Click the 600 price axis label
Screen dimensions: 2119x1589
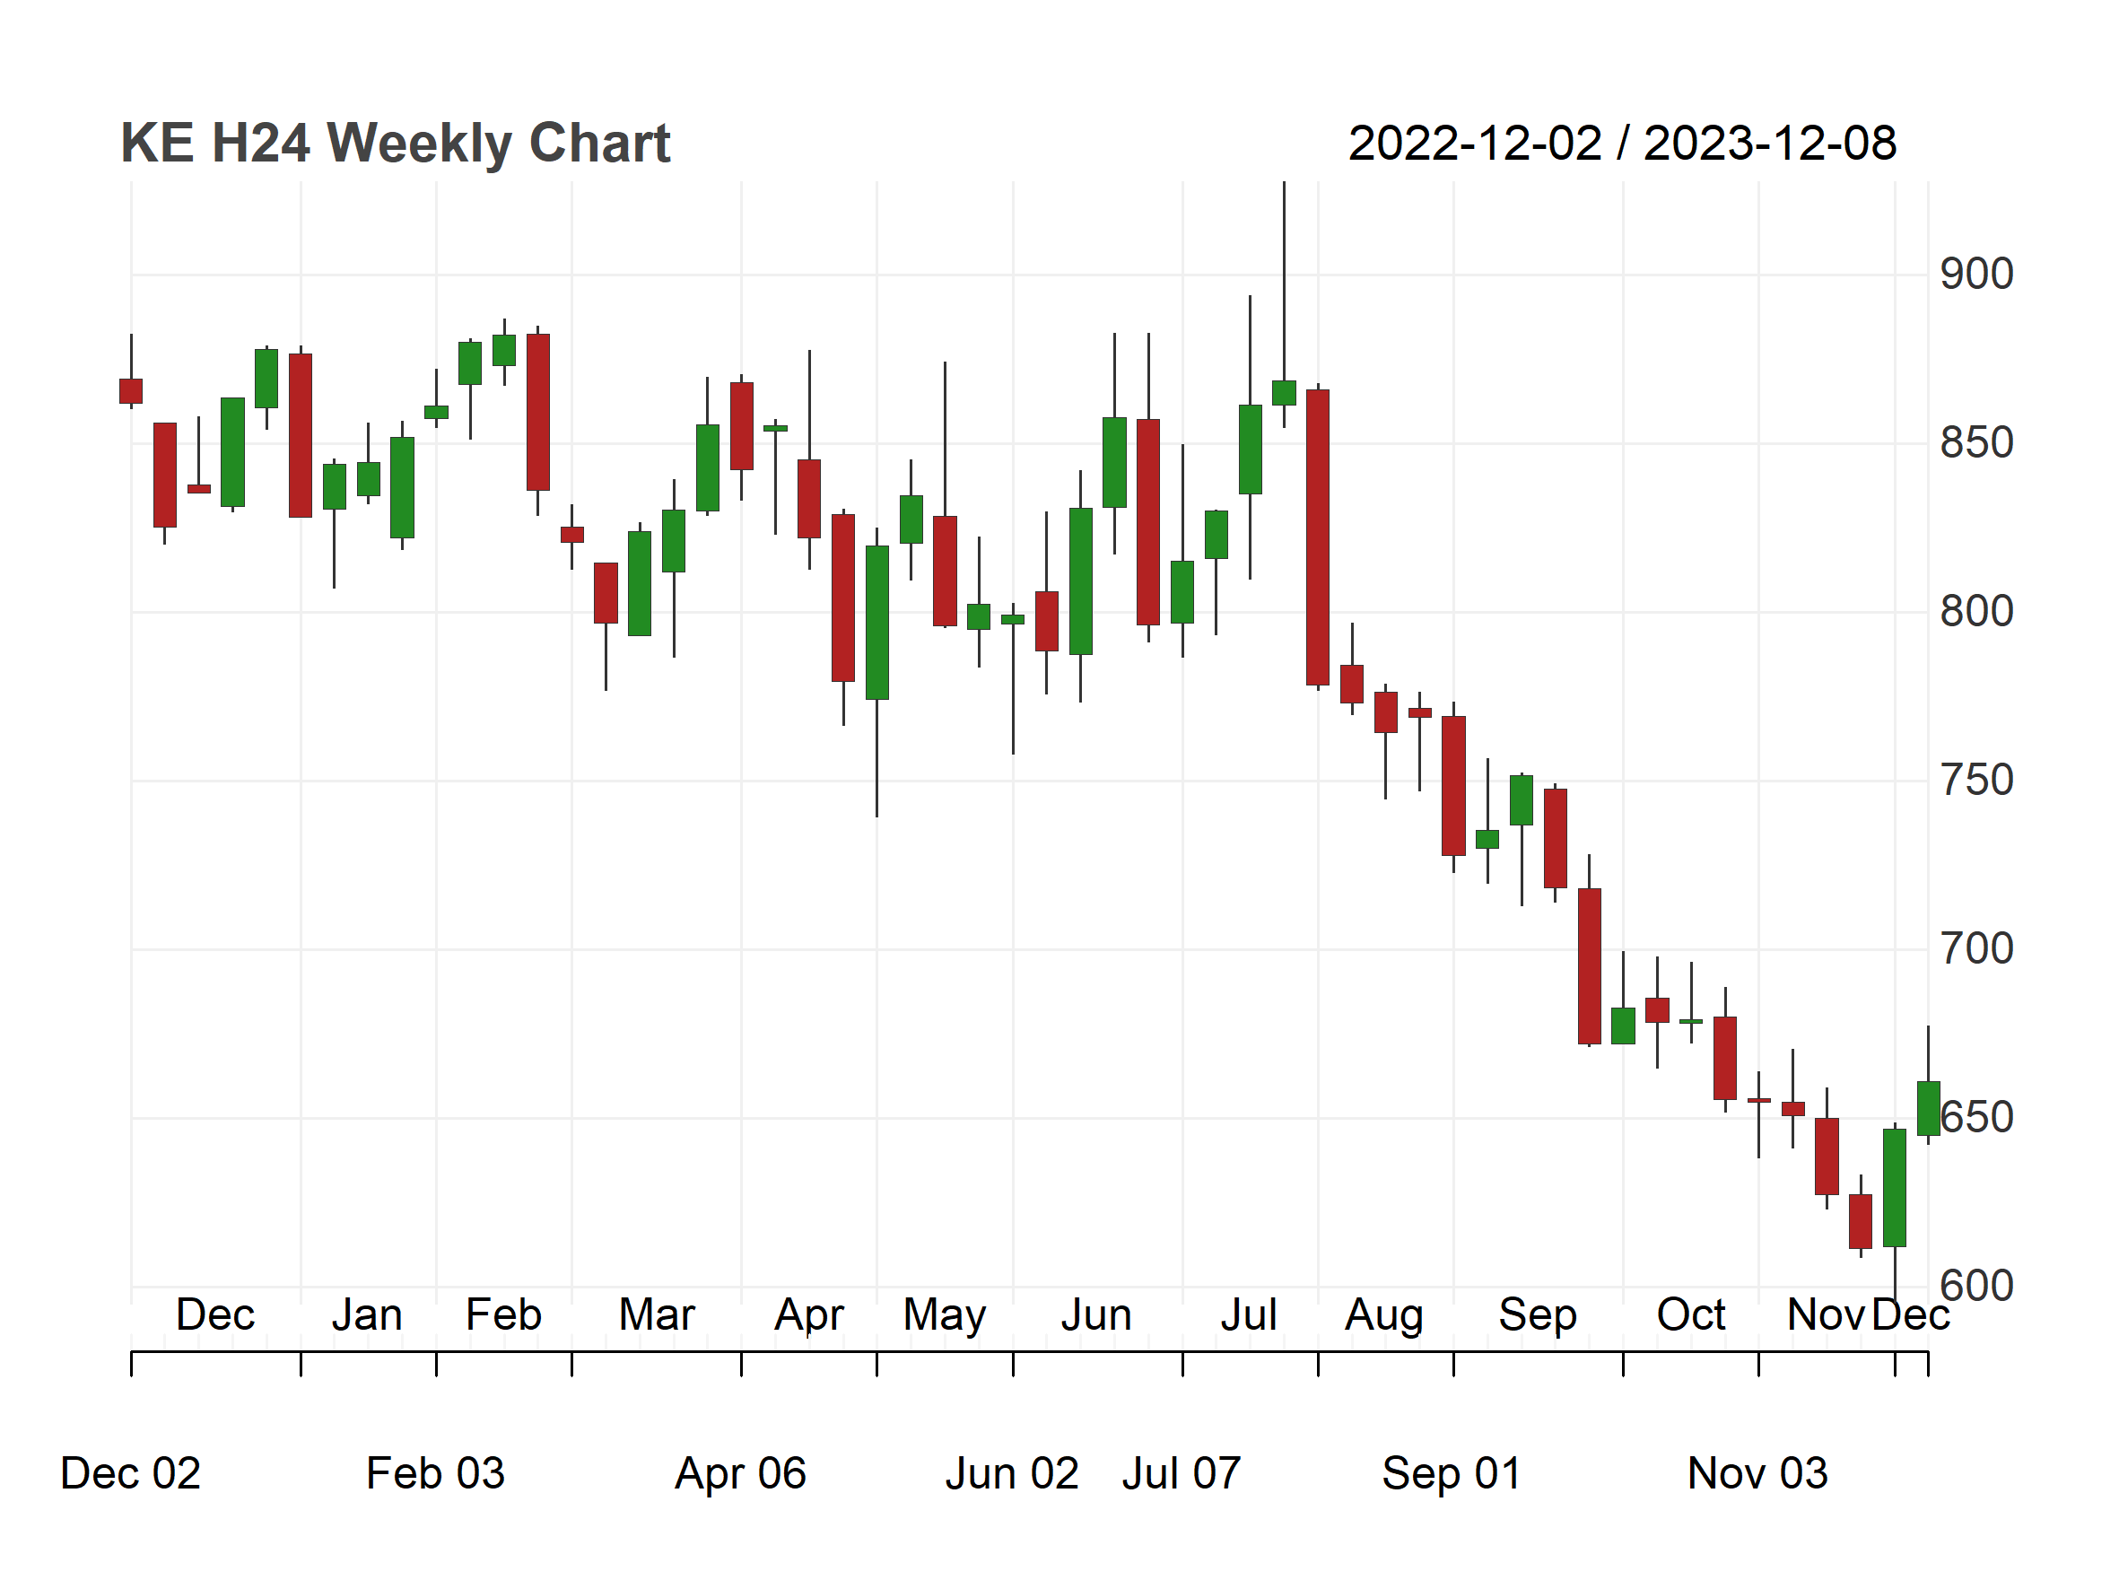[x=1976, y=1287]
